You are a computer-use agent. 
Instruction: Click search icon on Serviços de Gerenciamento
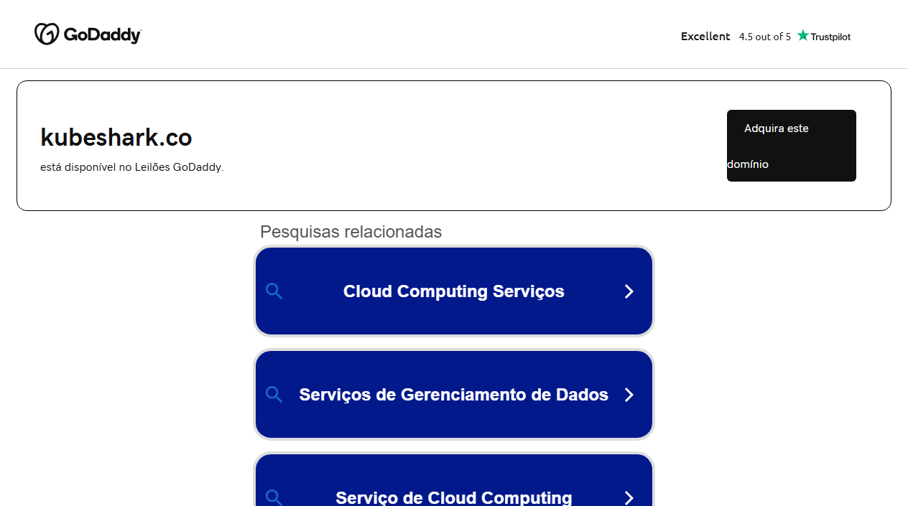[274, 394]
